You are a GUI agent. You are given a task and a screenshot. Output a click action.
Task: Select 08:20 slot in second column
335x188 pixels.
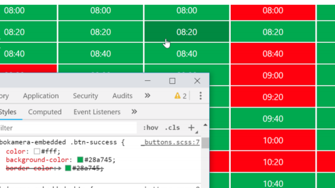(100, 32)
